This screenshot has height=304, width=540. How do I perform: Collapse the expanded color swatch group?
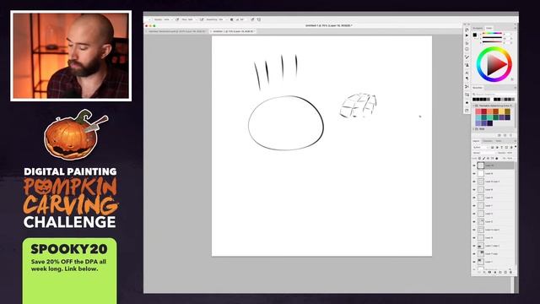click(473, 106)
